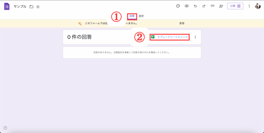The image size is (264, 133).
Task: Click 管理 in the yellow banner
Action: point(182,23)
